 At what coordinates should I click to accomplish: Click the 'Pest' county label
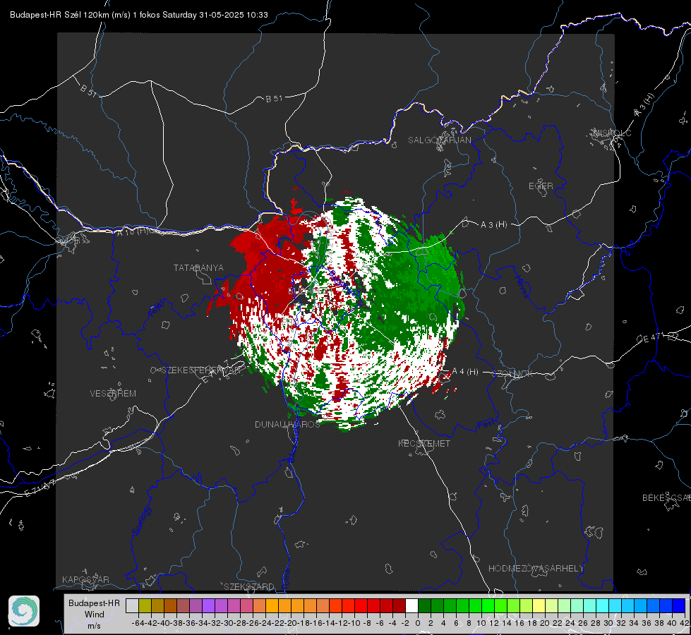tap(486, 424)
